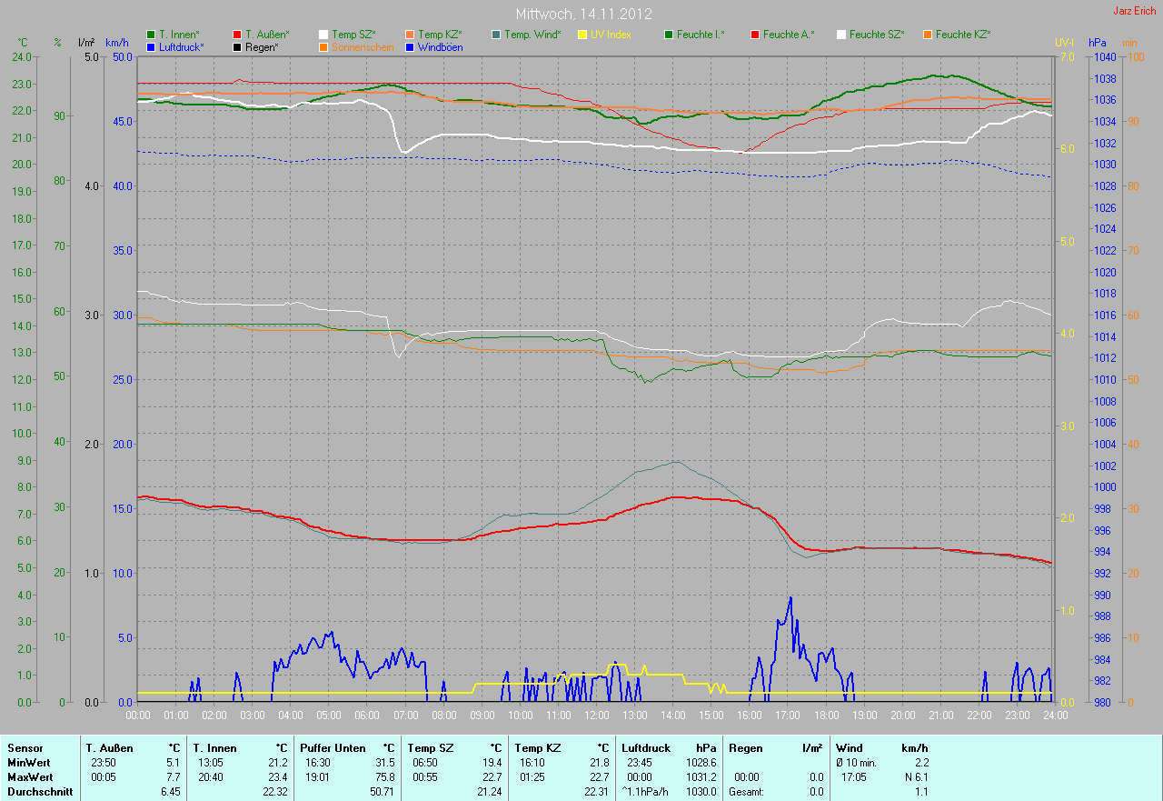The image size is (1163, 801).
Task: Click the T. Innen maximum value '23.4'
Action: [277, 777]
